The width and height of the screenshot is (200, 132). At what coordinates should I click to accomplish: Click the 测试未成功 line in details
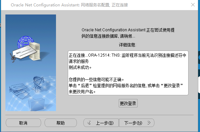pyautogui.click(x=80, y=67)
